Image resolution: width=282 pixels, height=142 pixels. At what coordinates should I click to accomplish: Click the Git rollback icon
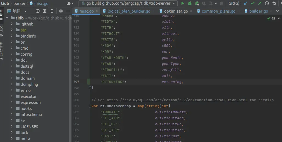coord(274,3)
